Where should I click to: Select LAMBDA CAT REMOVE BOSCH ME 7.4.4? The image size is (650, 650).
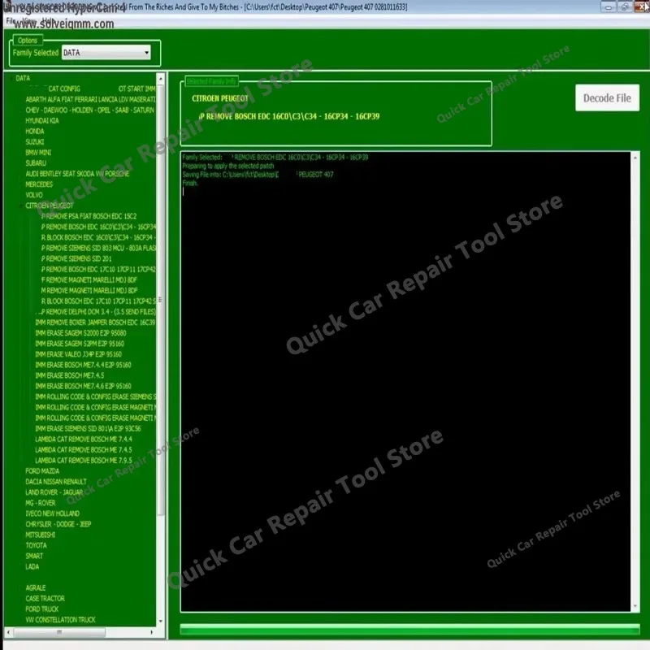[x=84, y=440]
